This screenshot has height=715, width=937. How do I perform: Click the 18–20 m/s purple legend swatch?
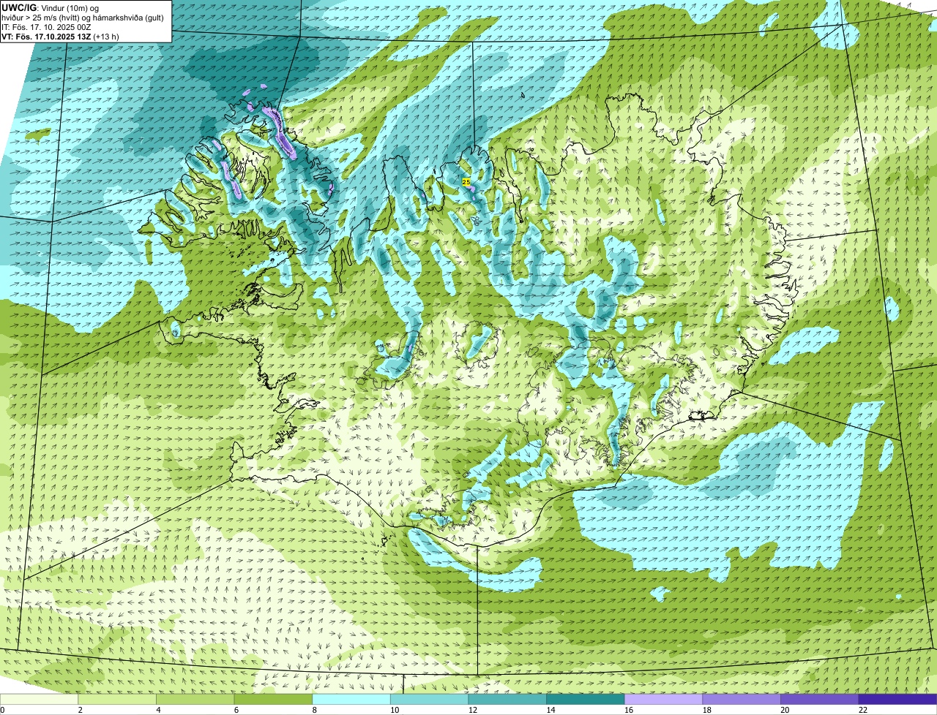coord(742,700)
